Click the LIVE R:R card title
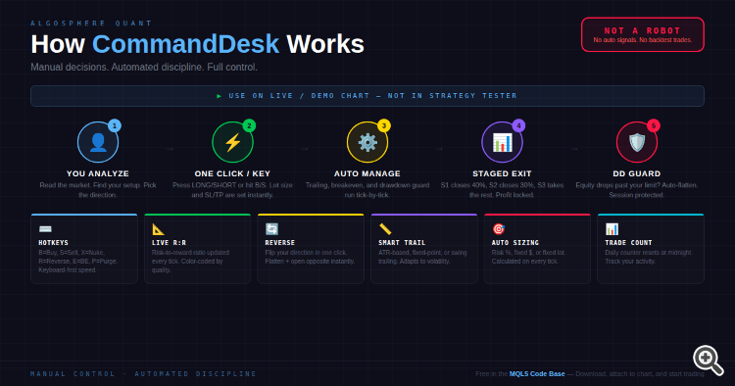Image resolution: width=735 pixels, height=386 pixels. point(169,243)
